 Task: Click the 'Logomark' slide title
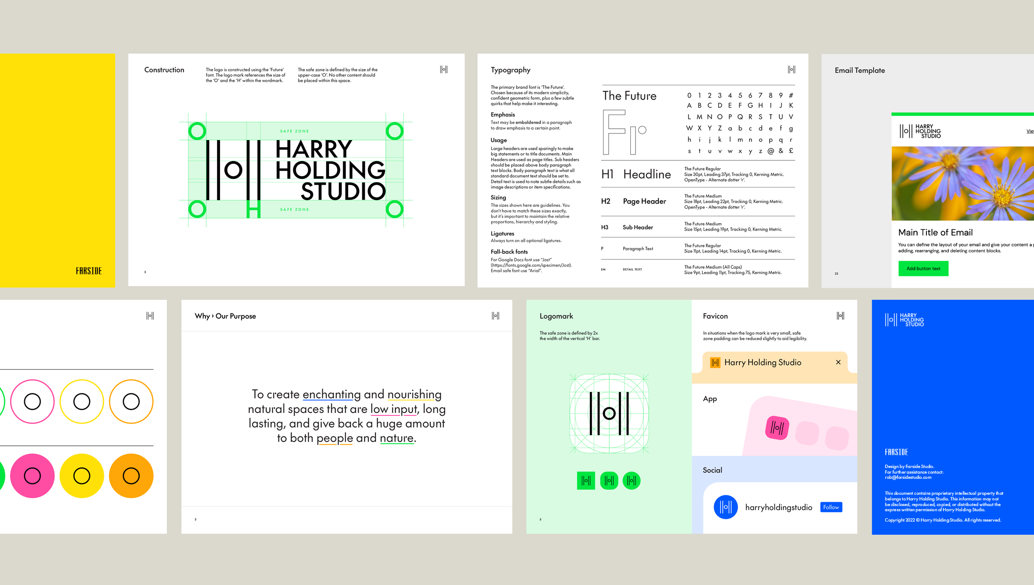click(x=556, y=316)
